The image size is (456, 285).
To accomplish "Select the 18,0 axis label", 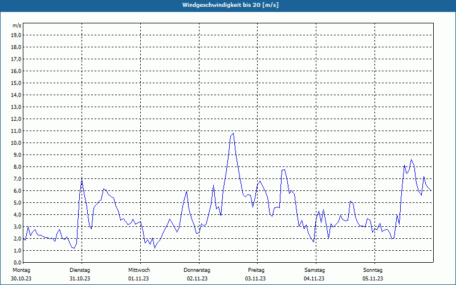I will [16, 47].
